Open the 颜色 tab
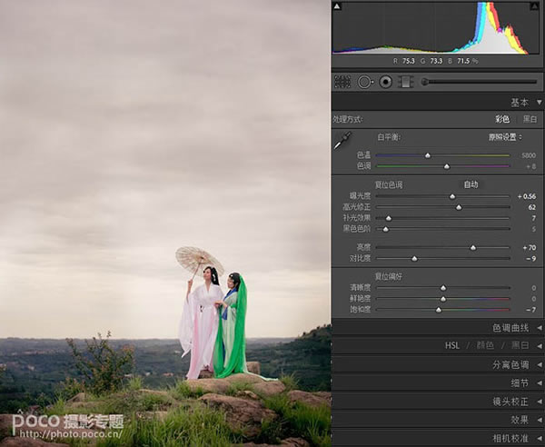545x447 pixels. pos(485,345)
